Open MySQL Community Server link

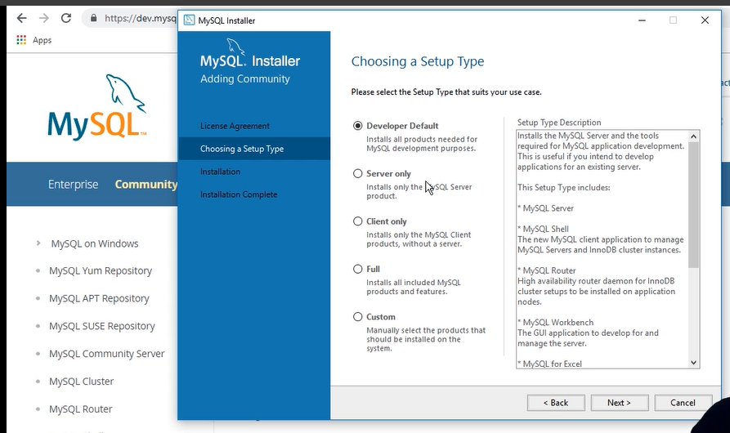(106, 354)
